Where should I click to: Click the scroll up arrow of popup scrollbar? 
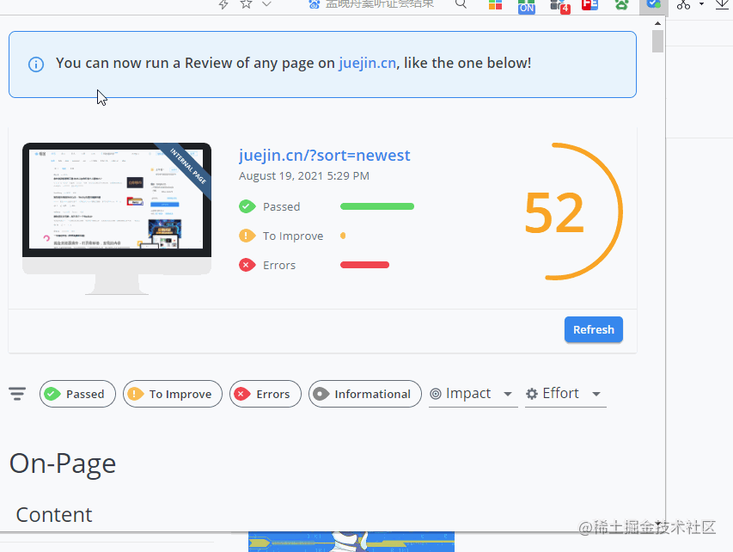[x=657, y=23]
